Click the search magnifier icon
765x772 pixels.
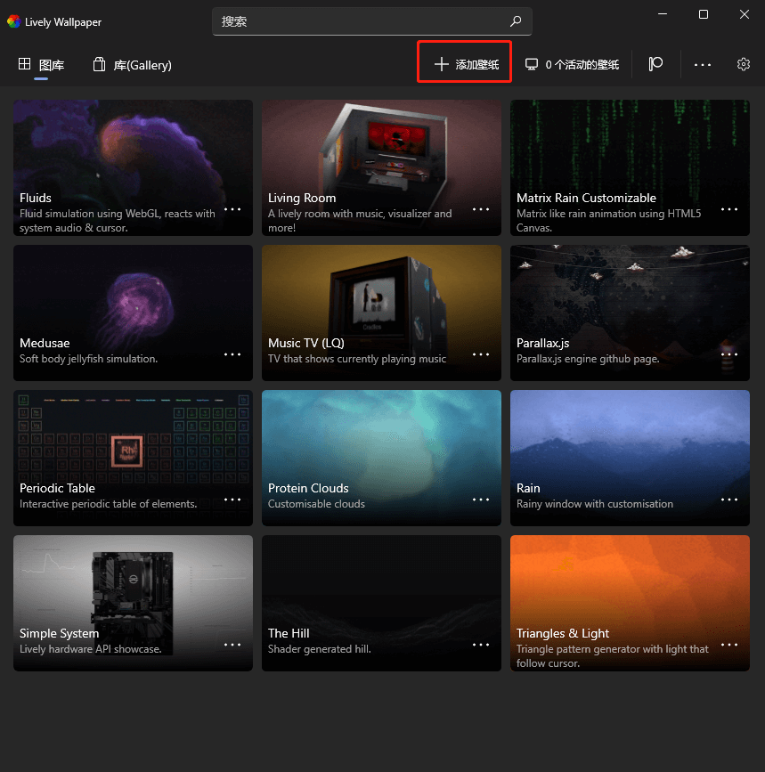pyautogui.click(x=515, y=21)
